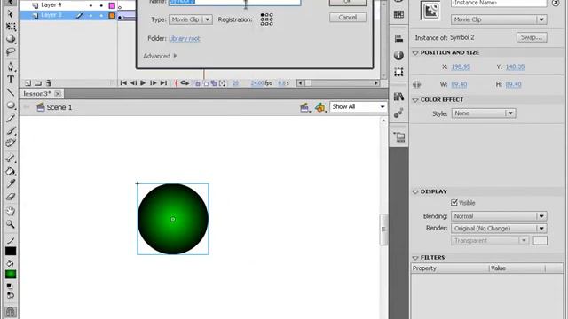
Task: Select the Free Transform tool
Action: point(11,27)
